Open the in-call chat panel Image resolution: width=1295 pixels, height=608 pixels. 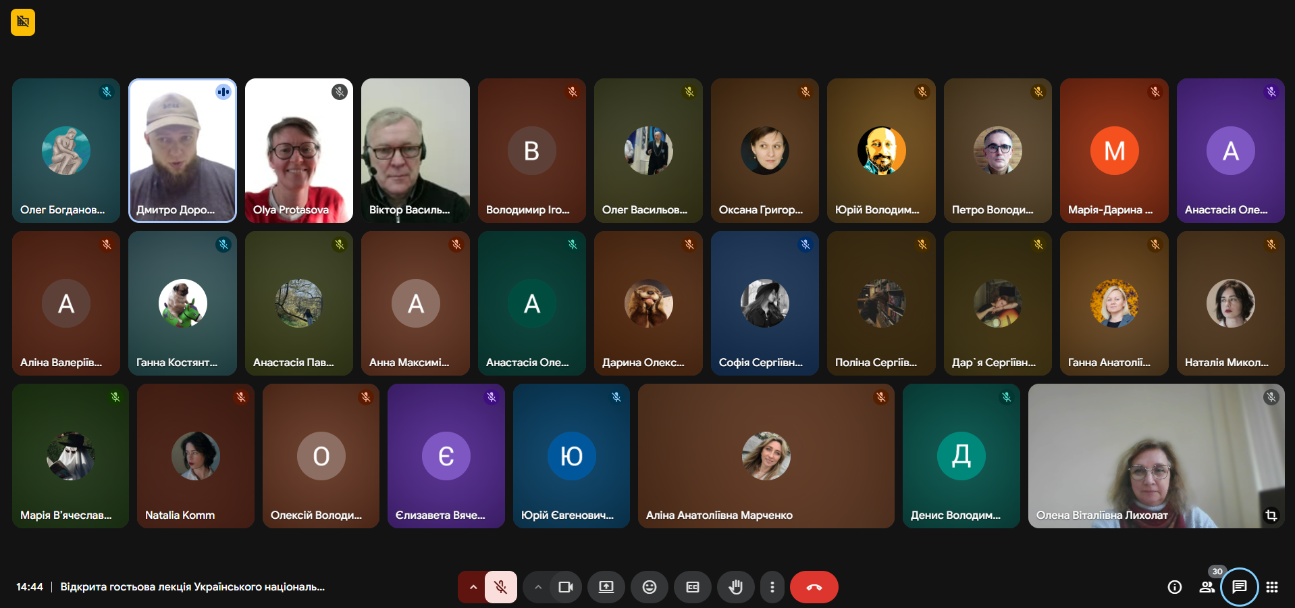(x=1239, y=587)
